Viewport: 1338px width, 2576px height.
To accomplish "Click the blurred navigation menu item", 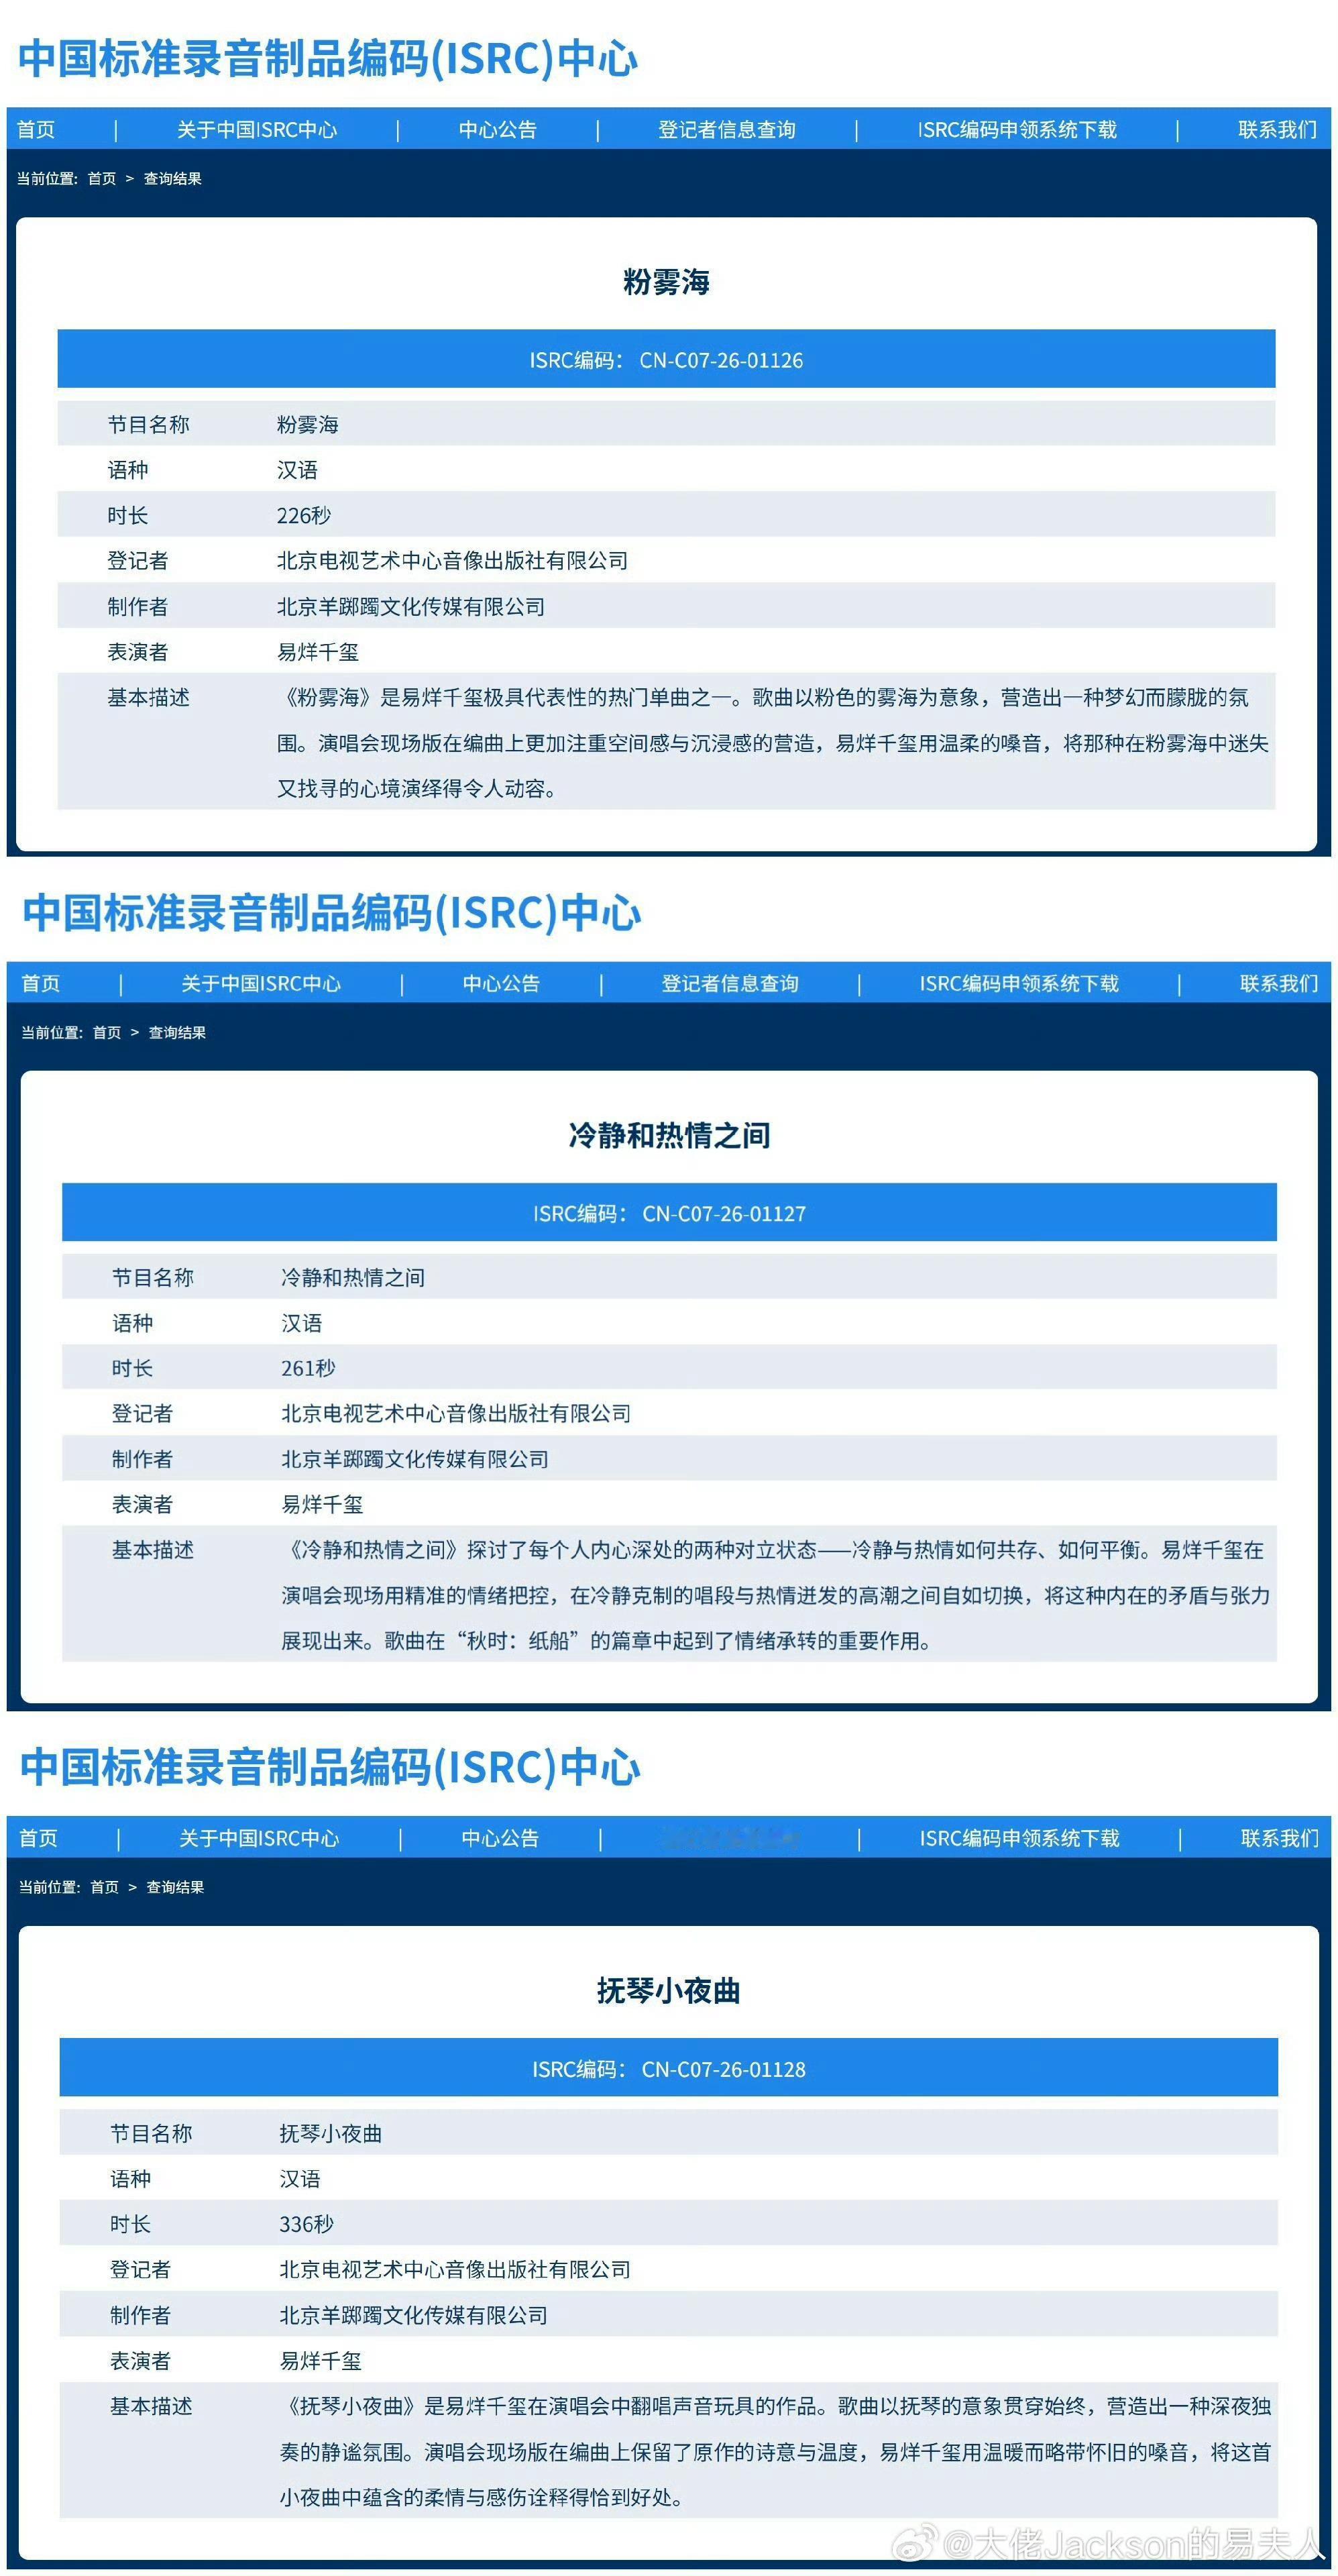I will [x=730, y=1838].
